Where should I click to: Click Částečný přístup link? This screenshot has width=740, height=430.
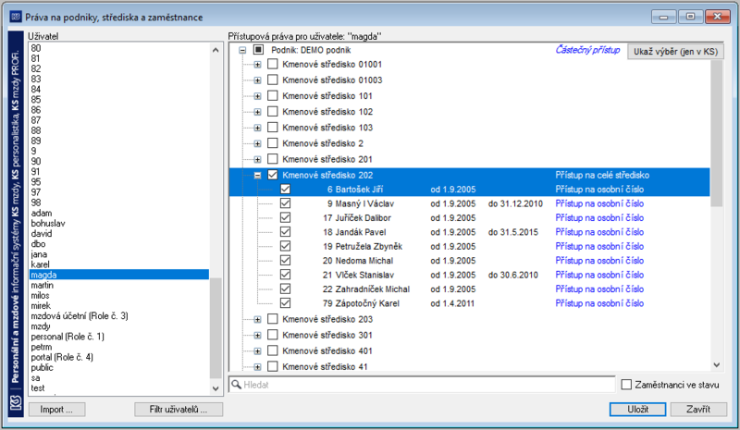587,50
